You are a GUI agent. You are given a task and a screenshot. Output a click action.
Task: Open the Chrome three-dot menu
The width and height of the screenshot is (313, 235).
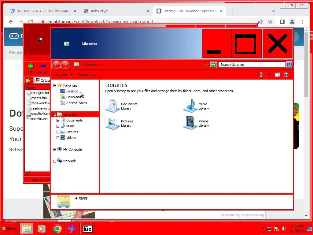(x=302, y=22)
